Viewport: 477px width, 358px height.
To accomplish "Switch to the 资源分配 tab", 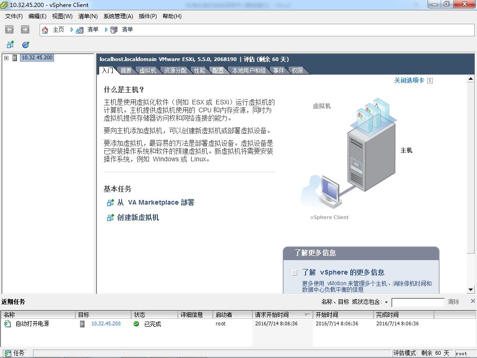I will [x=176, y=70].
